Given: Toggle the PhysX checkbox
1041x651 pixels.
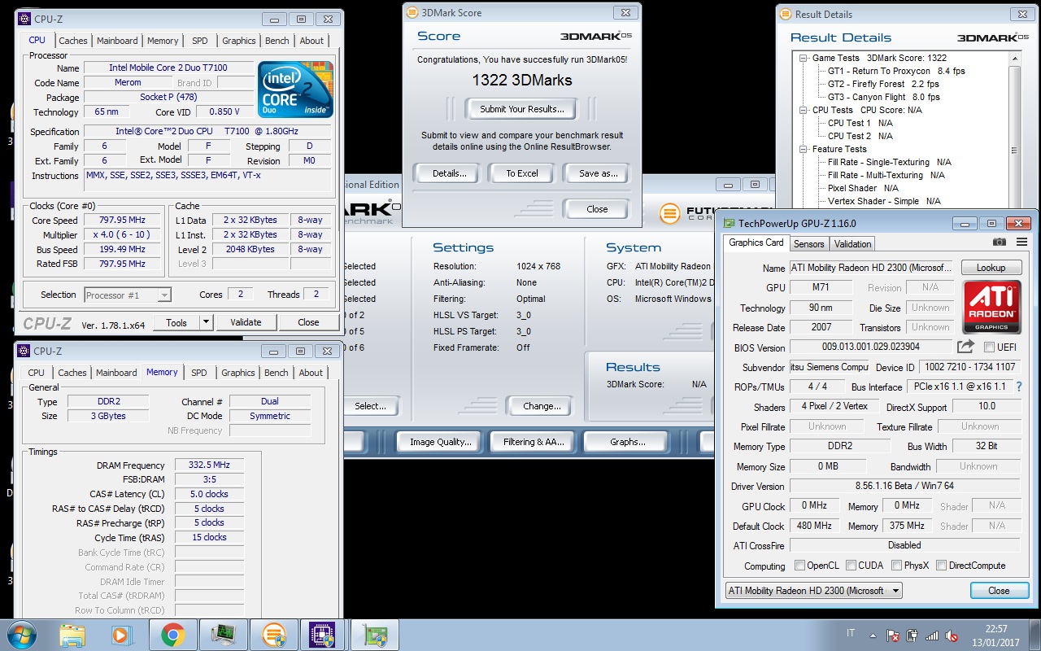Looking at the screenshot, I should coord(896,566).
